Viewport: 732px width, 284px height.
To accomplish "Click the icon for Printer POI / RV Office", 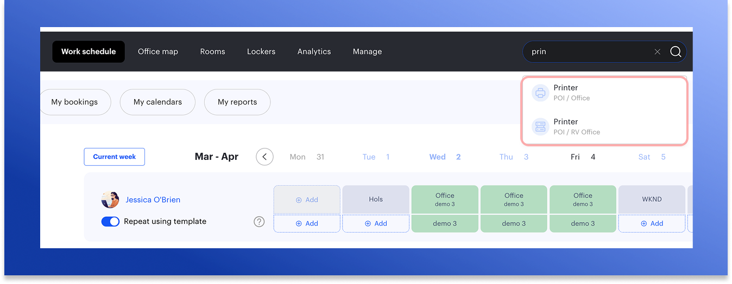I will (x=540, y=127).
